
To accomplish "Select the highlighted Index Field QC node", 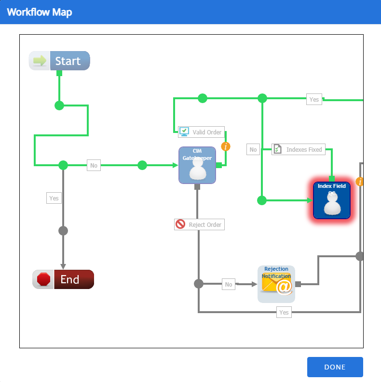I will coord(331,200).
